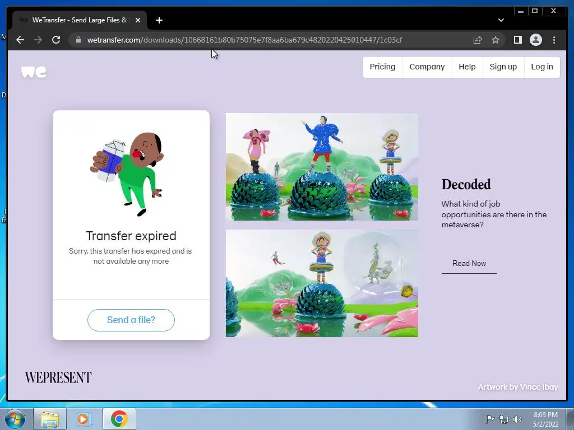Click the Read Now link
574x430 pixels.
click(469, 264)
